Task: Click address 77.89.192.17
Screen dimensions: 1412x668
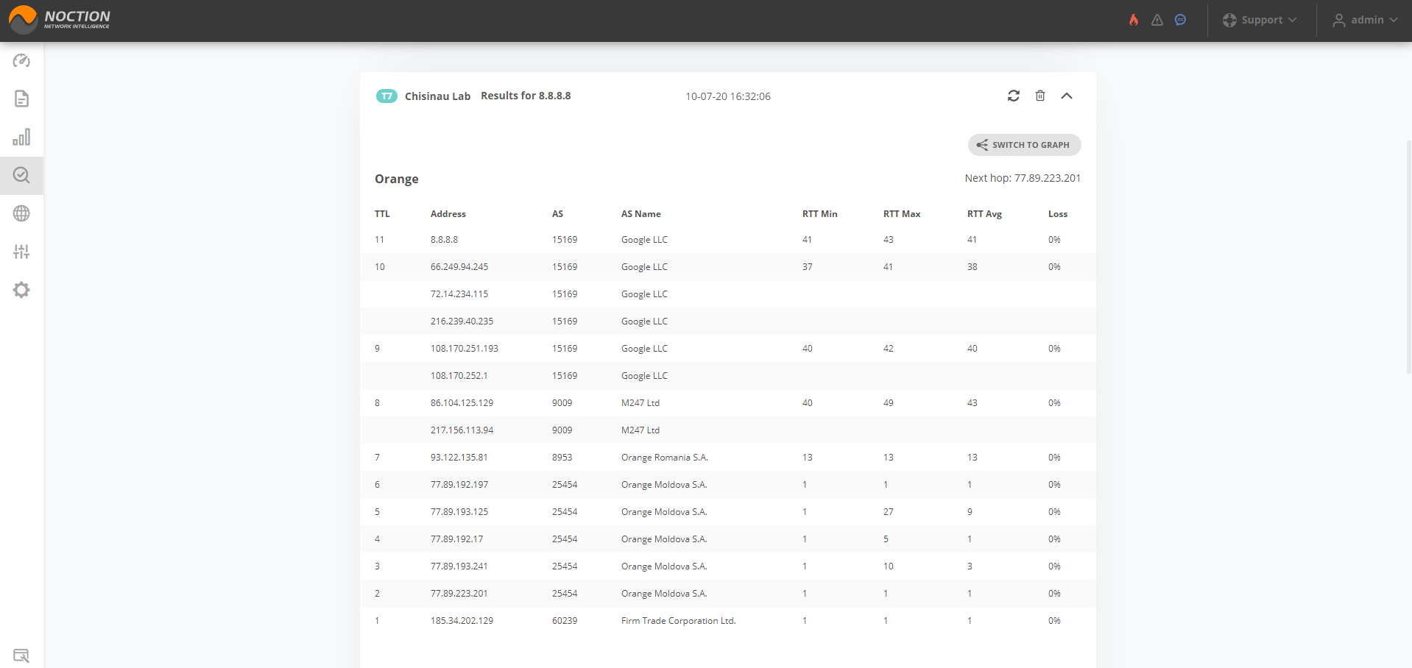Action: point(456,539)
